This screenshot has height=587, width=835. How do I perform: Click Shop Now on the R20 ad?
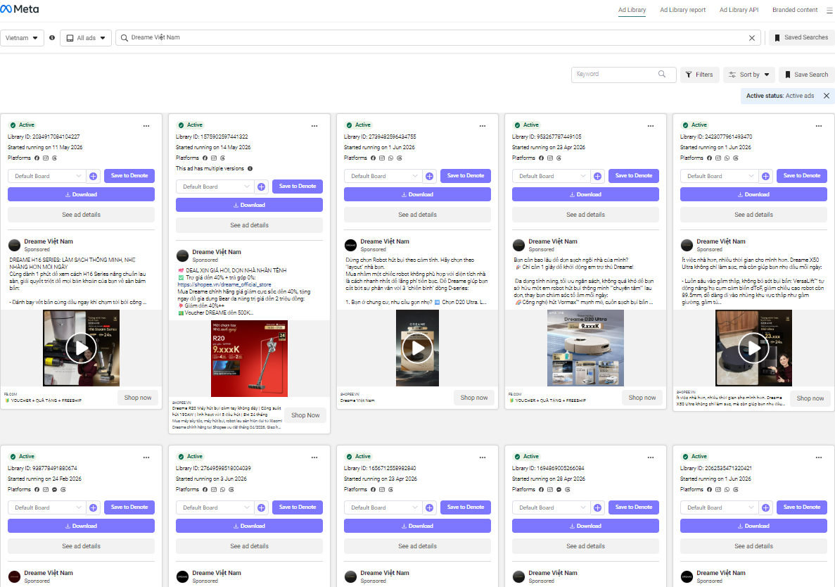click(306, 415)
